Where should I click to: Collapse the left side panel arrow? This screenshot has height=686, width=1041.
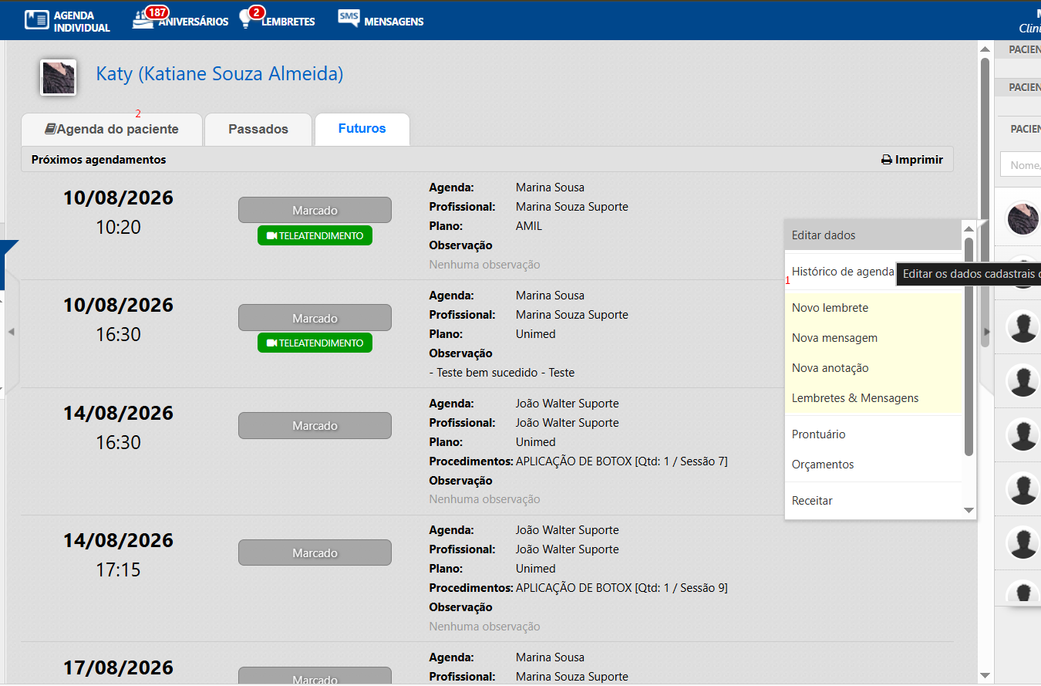click(11, 332)
